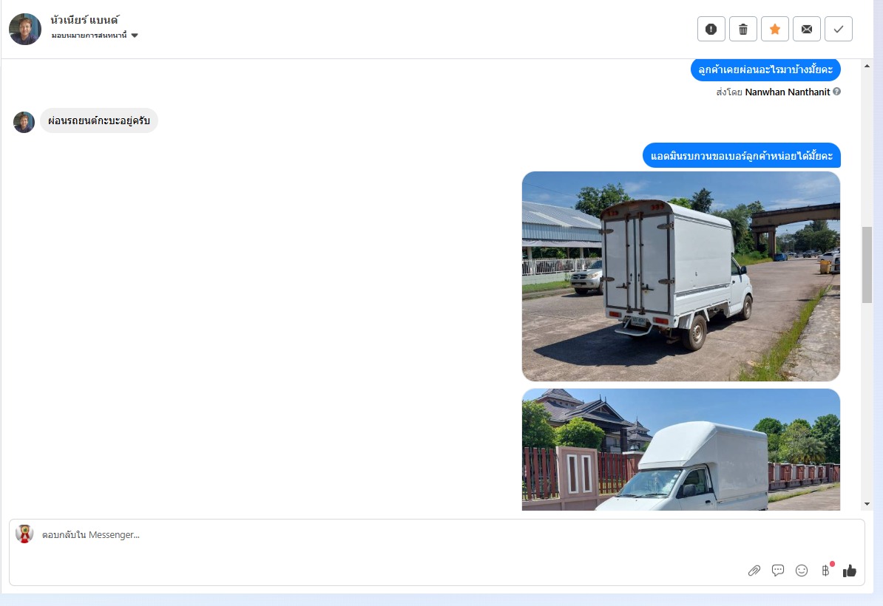Click the help icon beside Nanwhan Nanthanit

coord(837,91)
